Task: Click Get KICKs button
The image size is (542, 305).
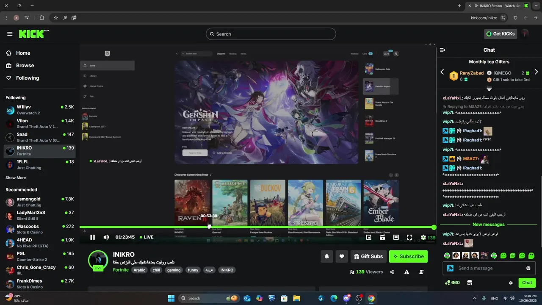Action: (501, 34)
